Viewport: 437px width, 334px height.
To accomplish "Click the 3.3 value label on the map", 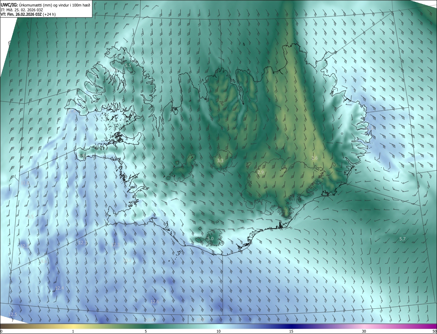I will coord(220,161).
